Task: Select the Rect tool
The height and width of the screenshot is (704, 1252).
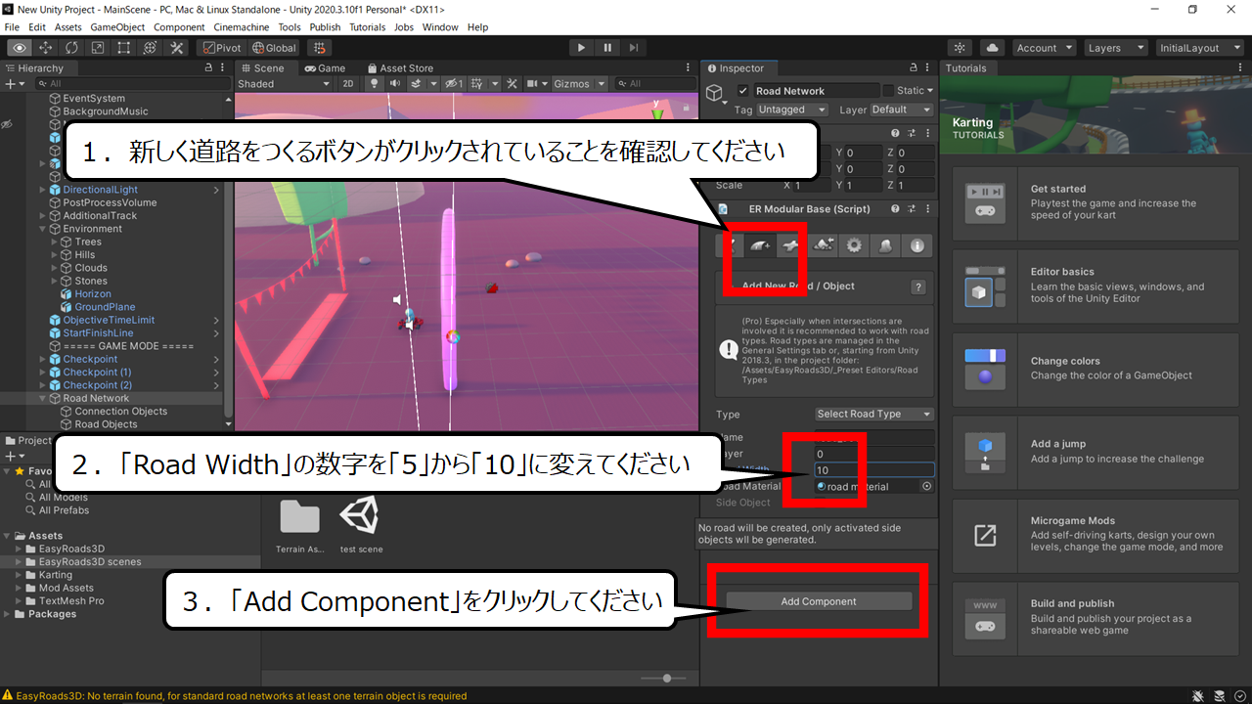Action: click(x=124, y=47)
